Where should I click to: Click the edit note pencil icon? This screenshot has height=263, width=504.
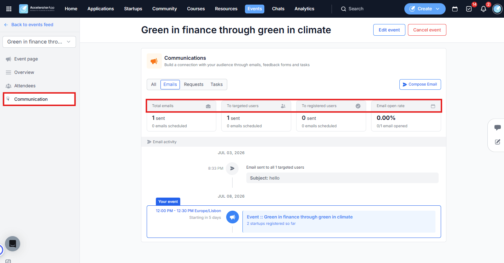coord(498,142)
